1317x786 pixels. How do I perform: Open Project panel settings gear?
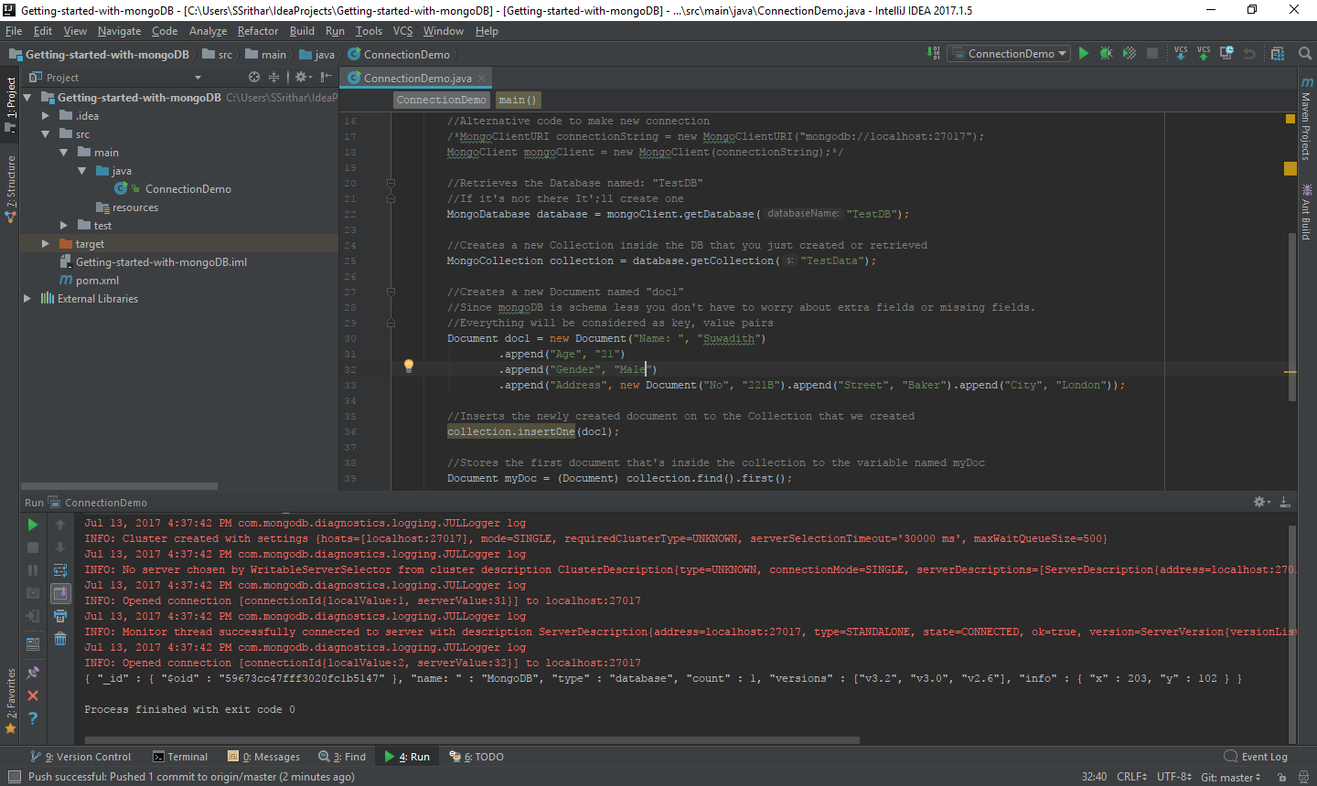click(302, 78)
